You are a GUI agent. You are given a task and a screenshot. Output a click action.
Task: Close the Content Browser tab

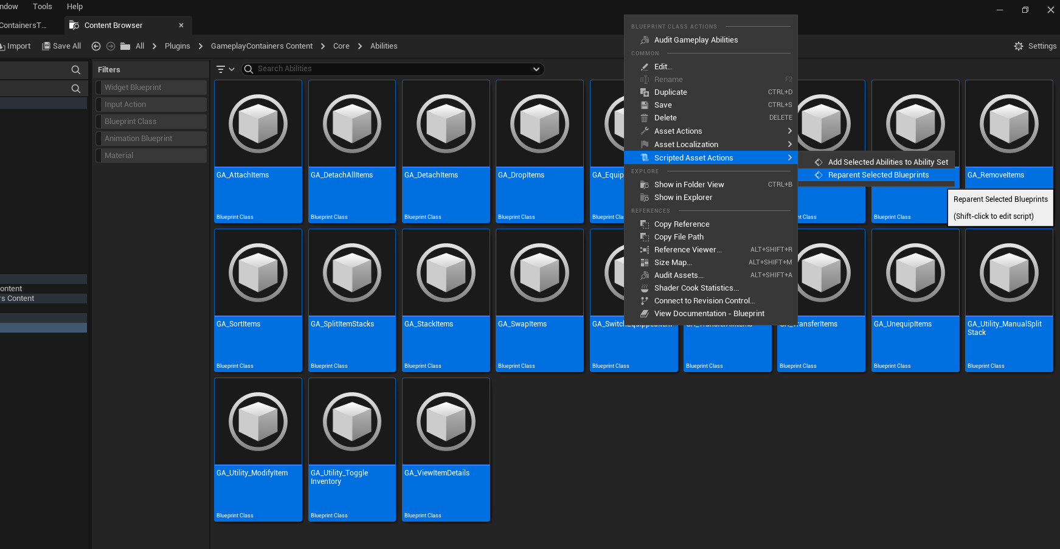tap(181, 26)
